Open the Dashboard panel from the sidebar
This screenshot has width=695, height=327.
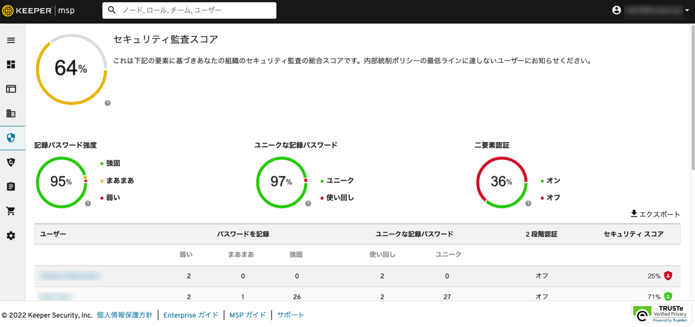(x=11, y=65)
